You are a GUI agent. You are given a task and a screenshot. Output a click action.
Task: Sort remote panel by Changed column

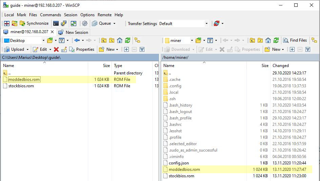tap(281, 66)
